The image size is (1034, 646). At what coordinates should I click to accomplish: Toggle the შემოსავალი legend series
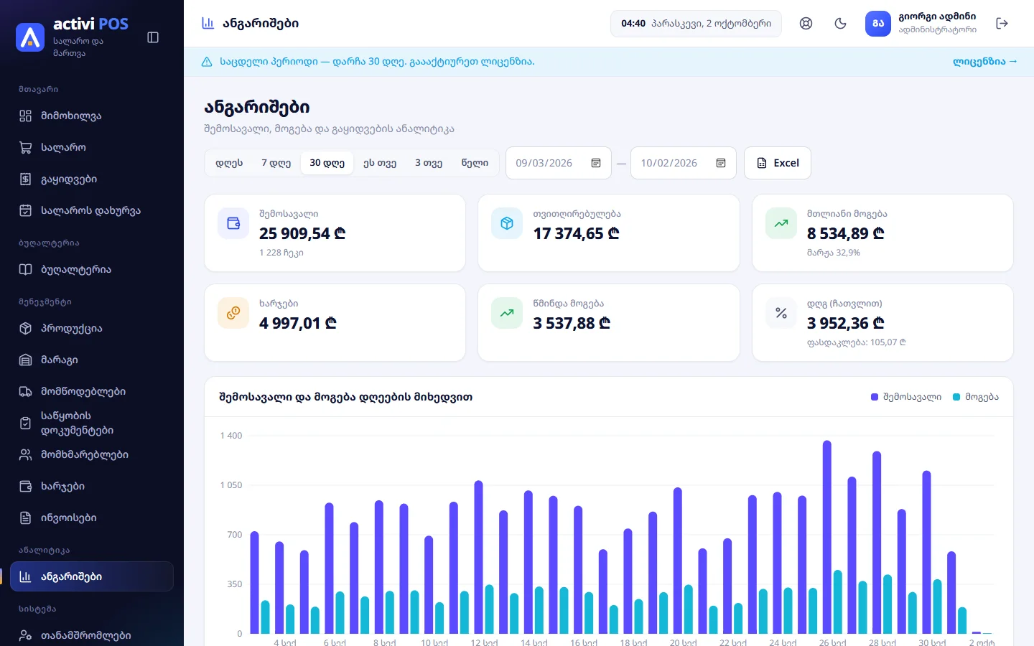(x=905, y=397)
